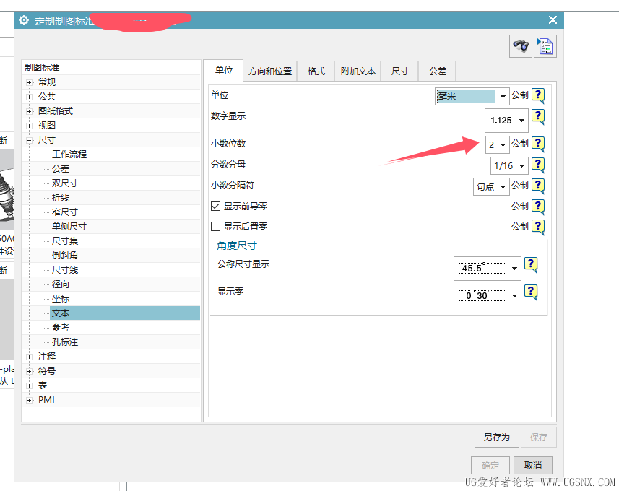619x491 pixels.
Task: Click the binoculars find icon
Action: [520, 47]
